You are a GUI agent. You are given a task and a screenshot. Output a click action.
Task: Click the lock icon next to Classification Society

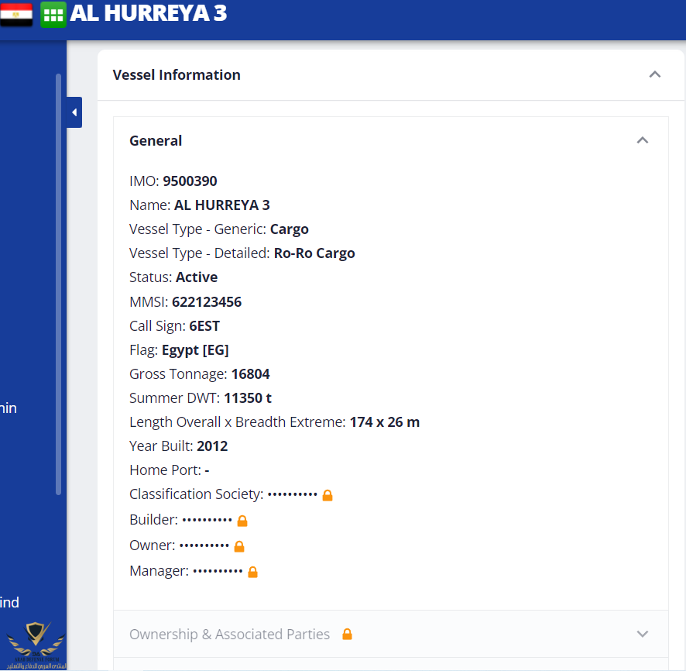(328, 495)
